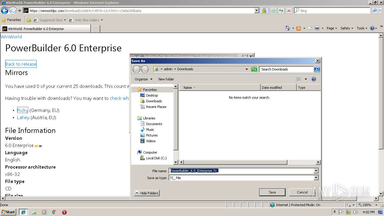Go back in Internet Explorer
384x216 pixels.
(4, 10)
